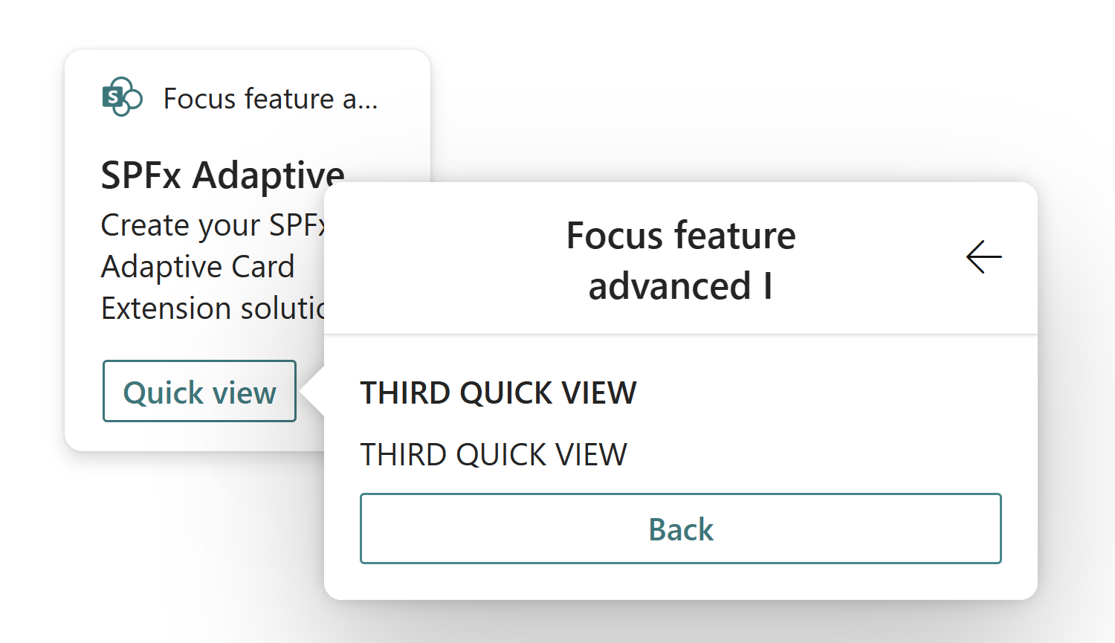The width and height of the screenshot is (1115, 643).
Task: Select the truncated card title Focus feature a...
Action: tap(271, 98)
